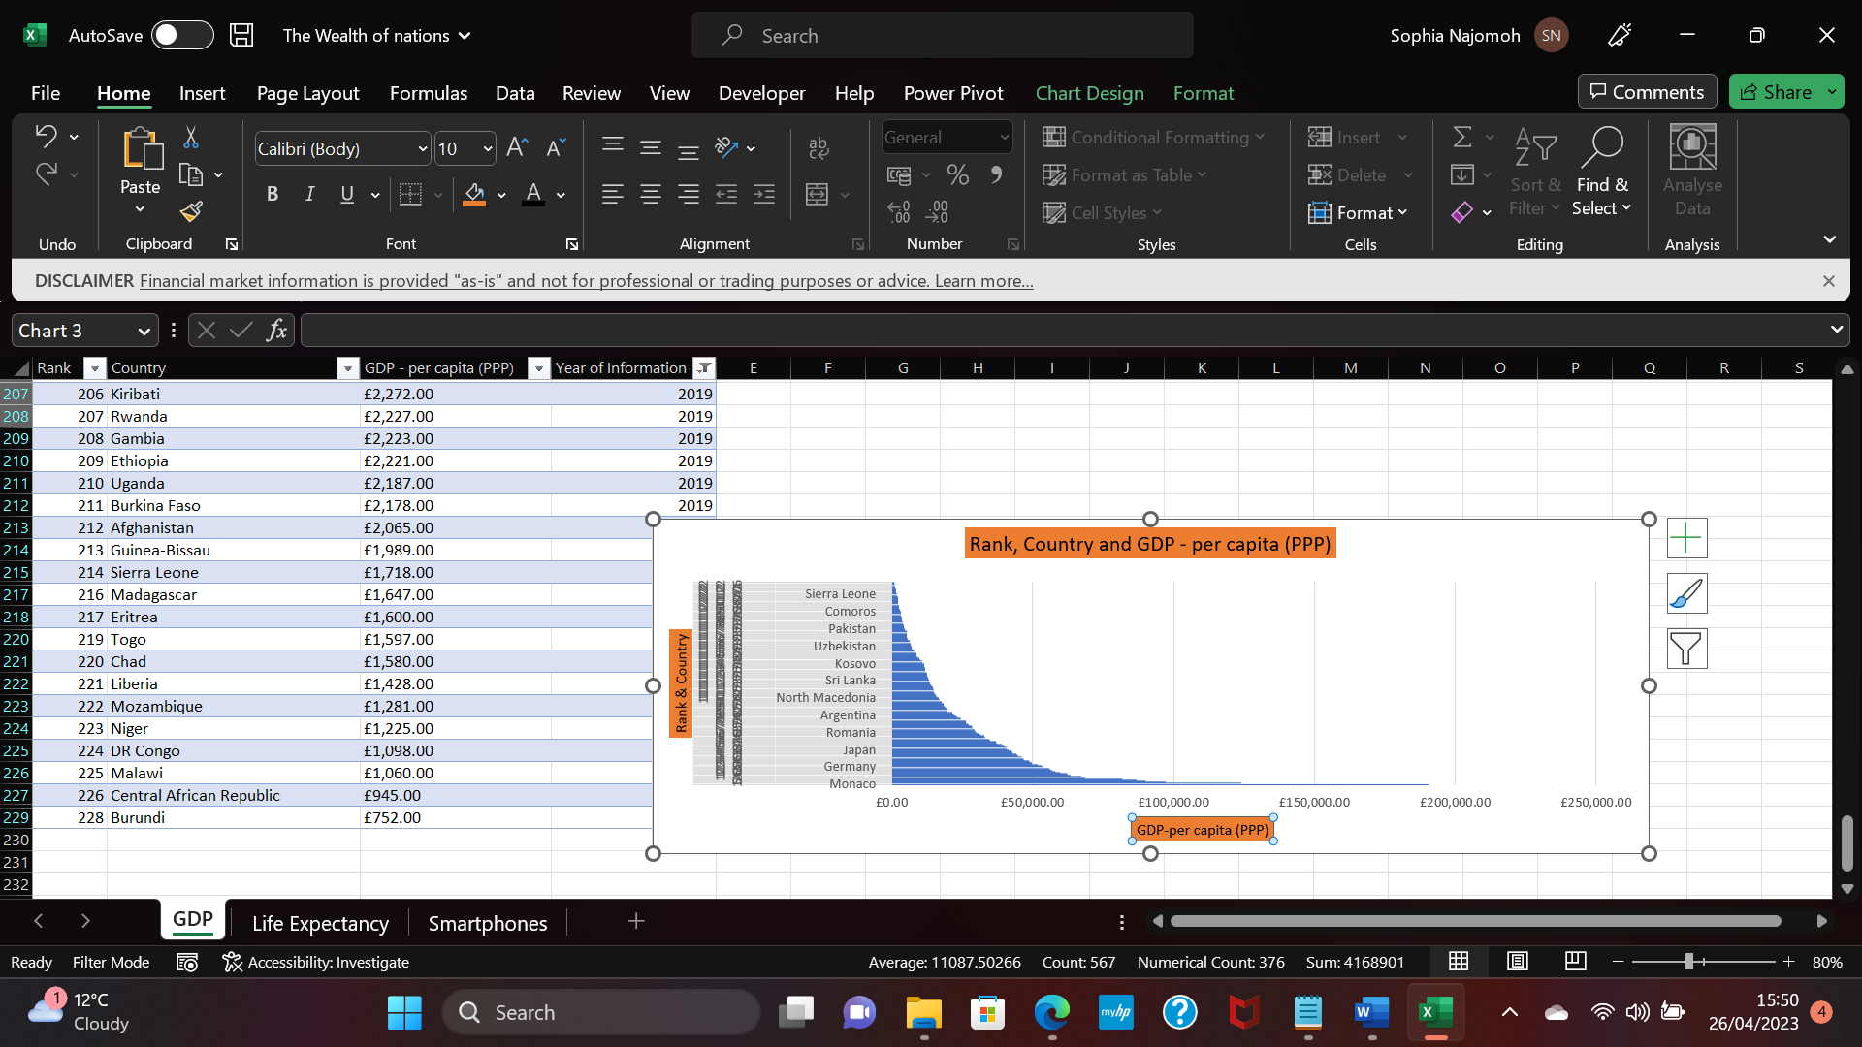Toggle Chart Filters funnel beside chart

(x=1686, y=648)
